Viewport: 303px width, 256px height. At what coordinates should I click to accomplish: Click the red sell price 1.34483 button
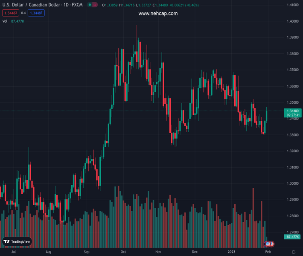click(x=10, y=13)
